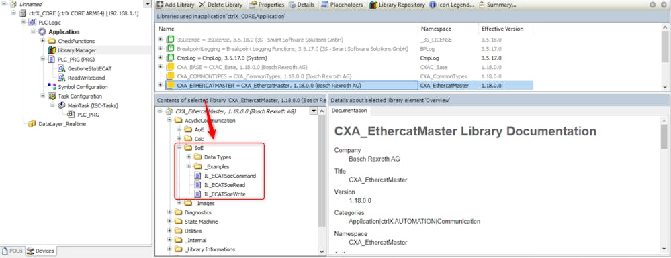The image size is (671, 258).
Task: Select the Application node icon
Action: (42, 31)
